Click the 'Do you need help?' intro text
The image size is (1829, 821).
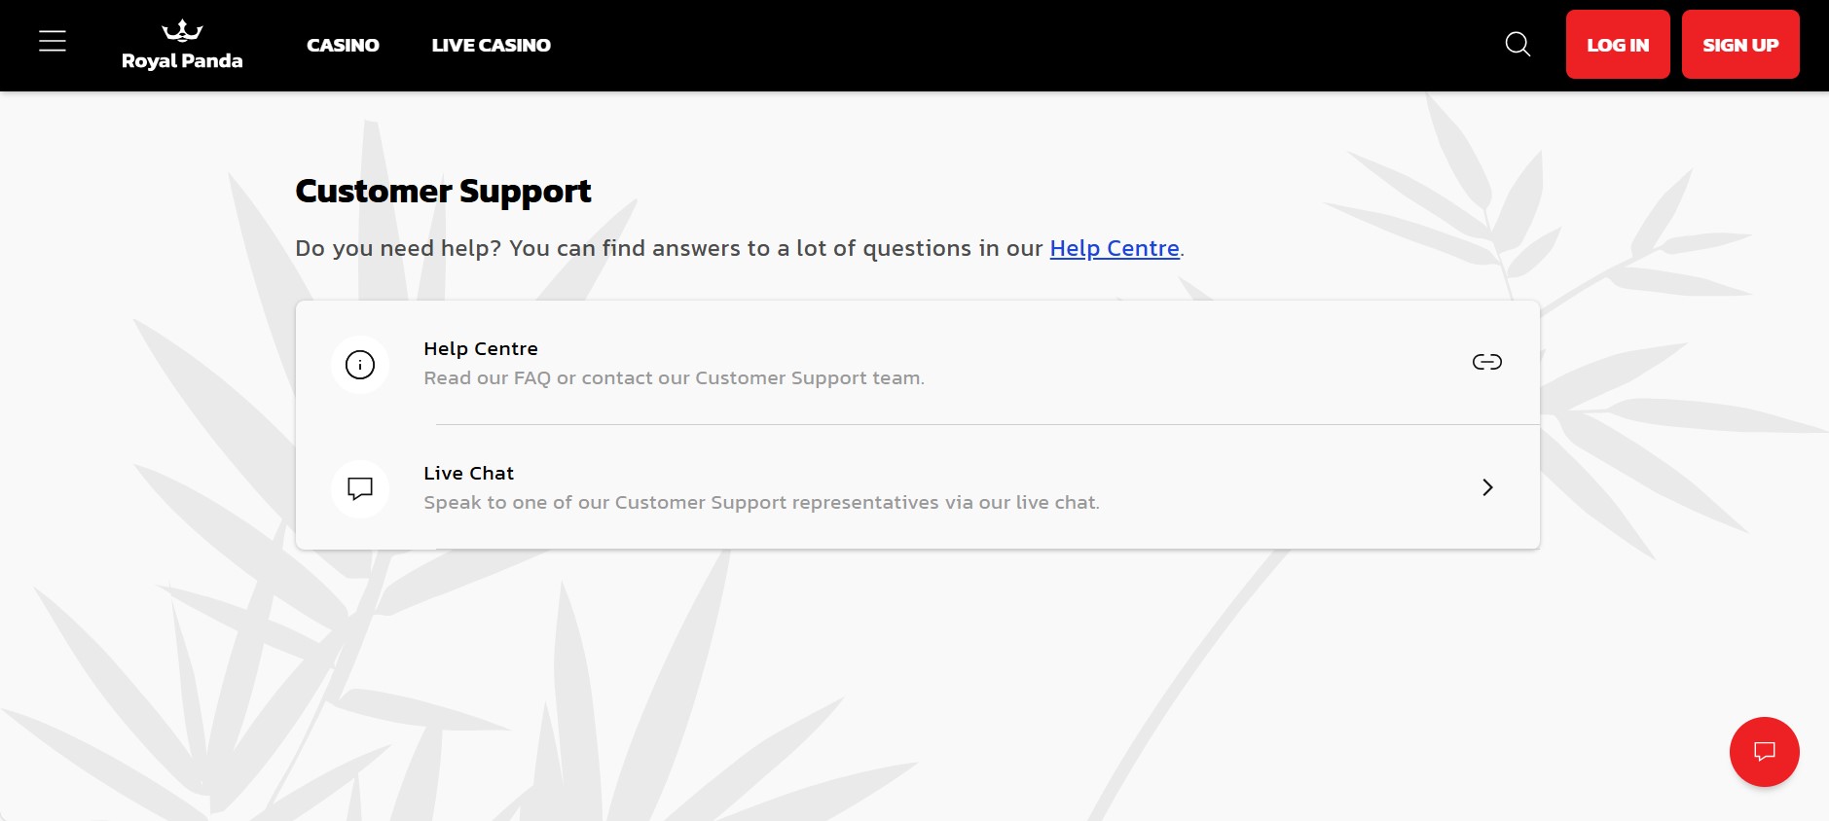668,249
